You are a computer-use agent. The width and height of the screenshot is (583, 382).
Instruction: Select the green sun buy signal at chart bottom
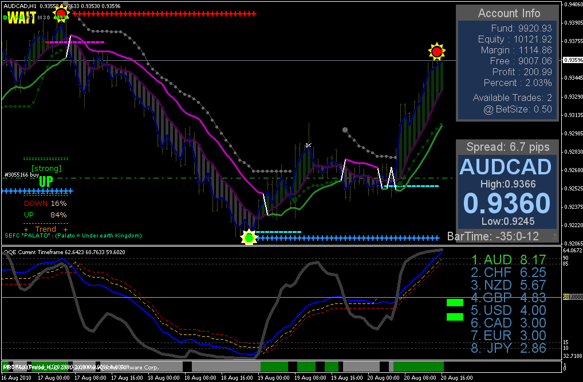[249, 237]
